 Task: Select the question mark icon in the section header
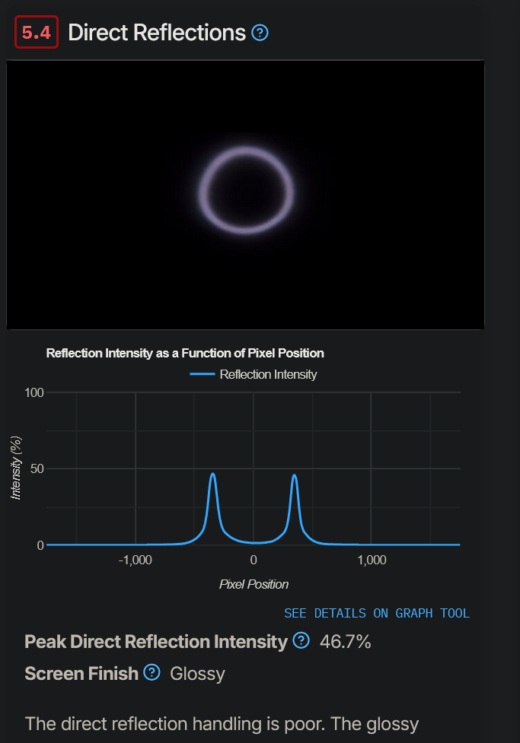(x=259, y=33)
